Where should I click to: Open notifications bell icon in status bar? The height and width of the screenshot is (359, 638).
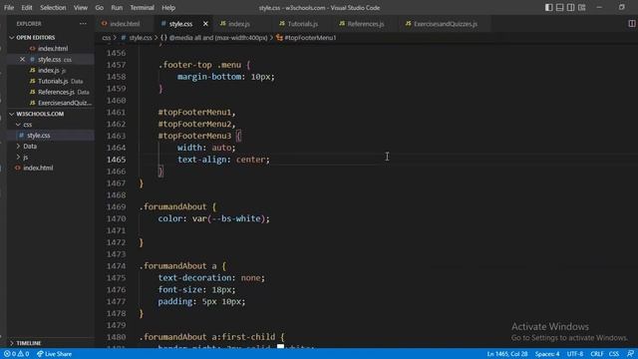[630, 354]
